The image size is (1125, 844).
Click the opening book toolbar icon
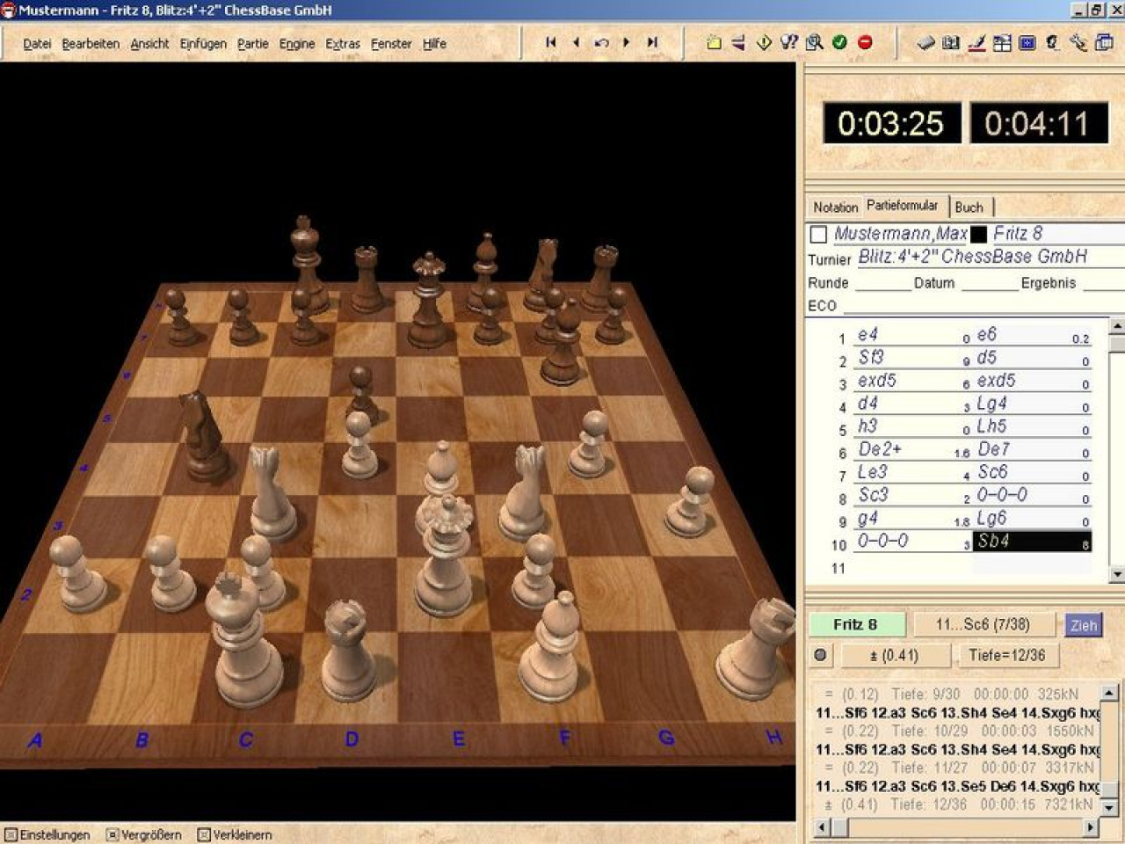(x=951, y=42)
